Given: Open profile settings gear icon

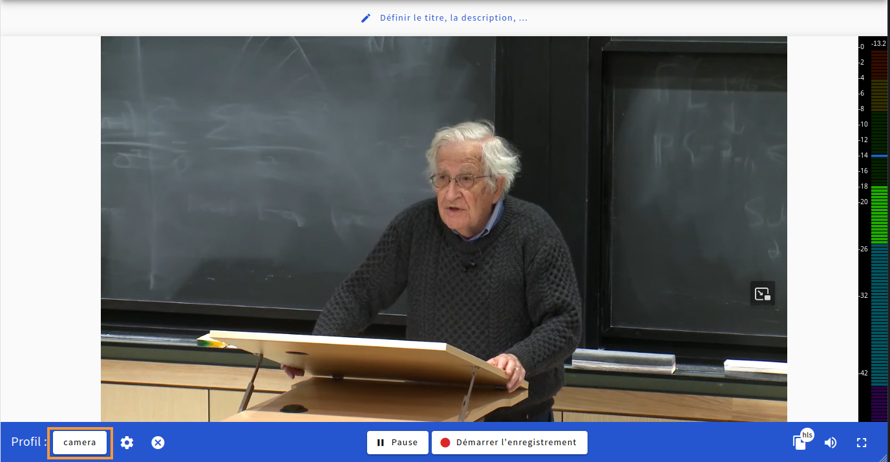Looking at the screenshot, I should click(127, 443).
